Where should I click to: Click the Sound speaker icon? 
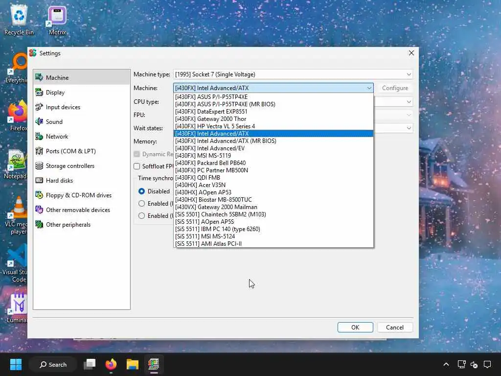[39, 121]
